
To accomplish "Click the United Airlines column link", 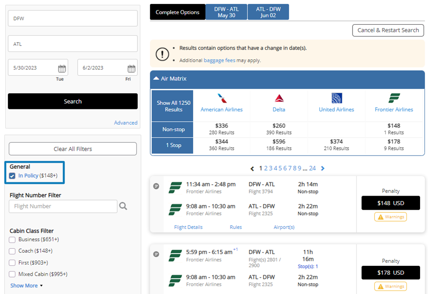I will pos(337,109).
